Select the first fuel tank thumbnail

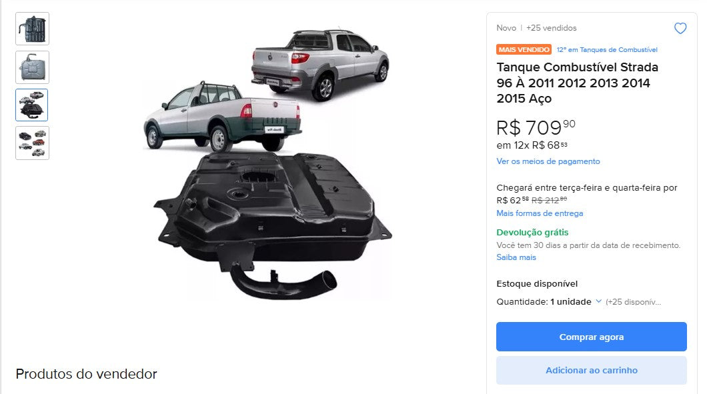(32, 29)
